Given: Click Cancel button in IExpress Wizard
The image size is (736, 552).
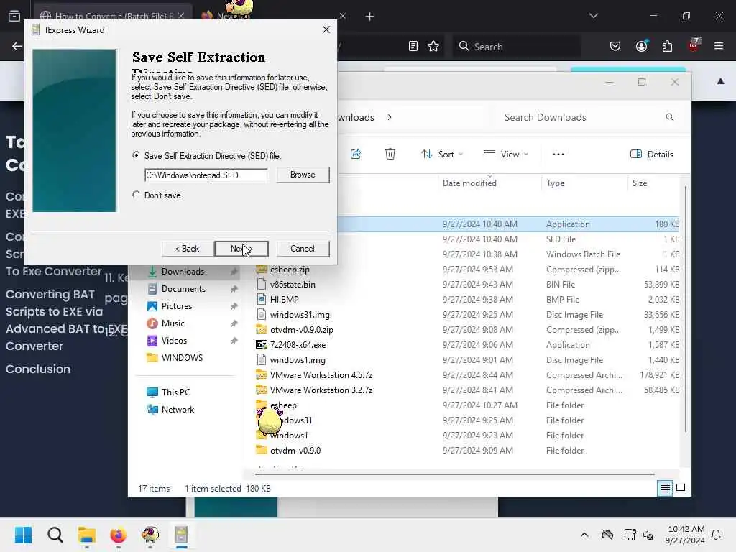Looking at the screenshot, I should 303,248.
